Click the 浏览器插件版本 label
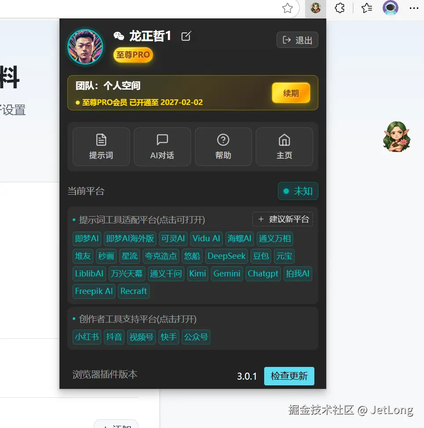This screenshot has height=428, width=424. click(x=105, y=374)
